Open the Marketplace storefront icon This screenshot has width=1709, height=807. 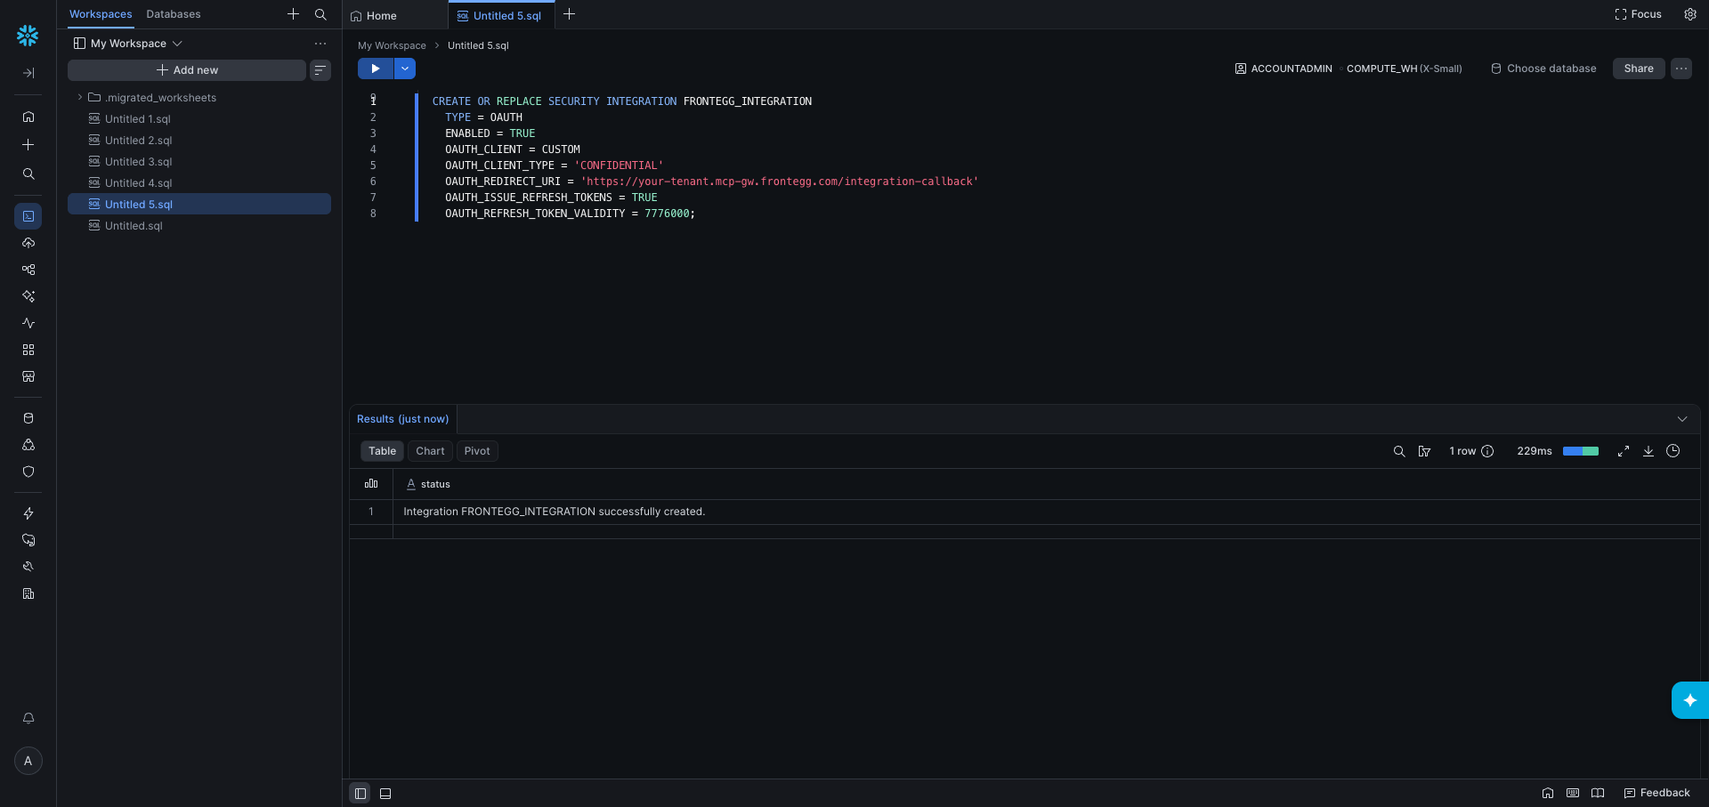(28, 376)
